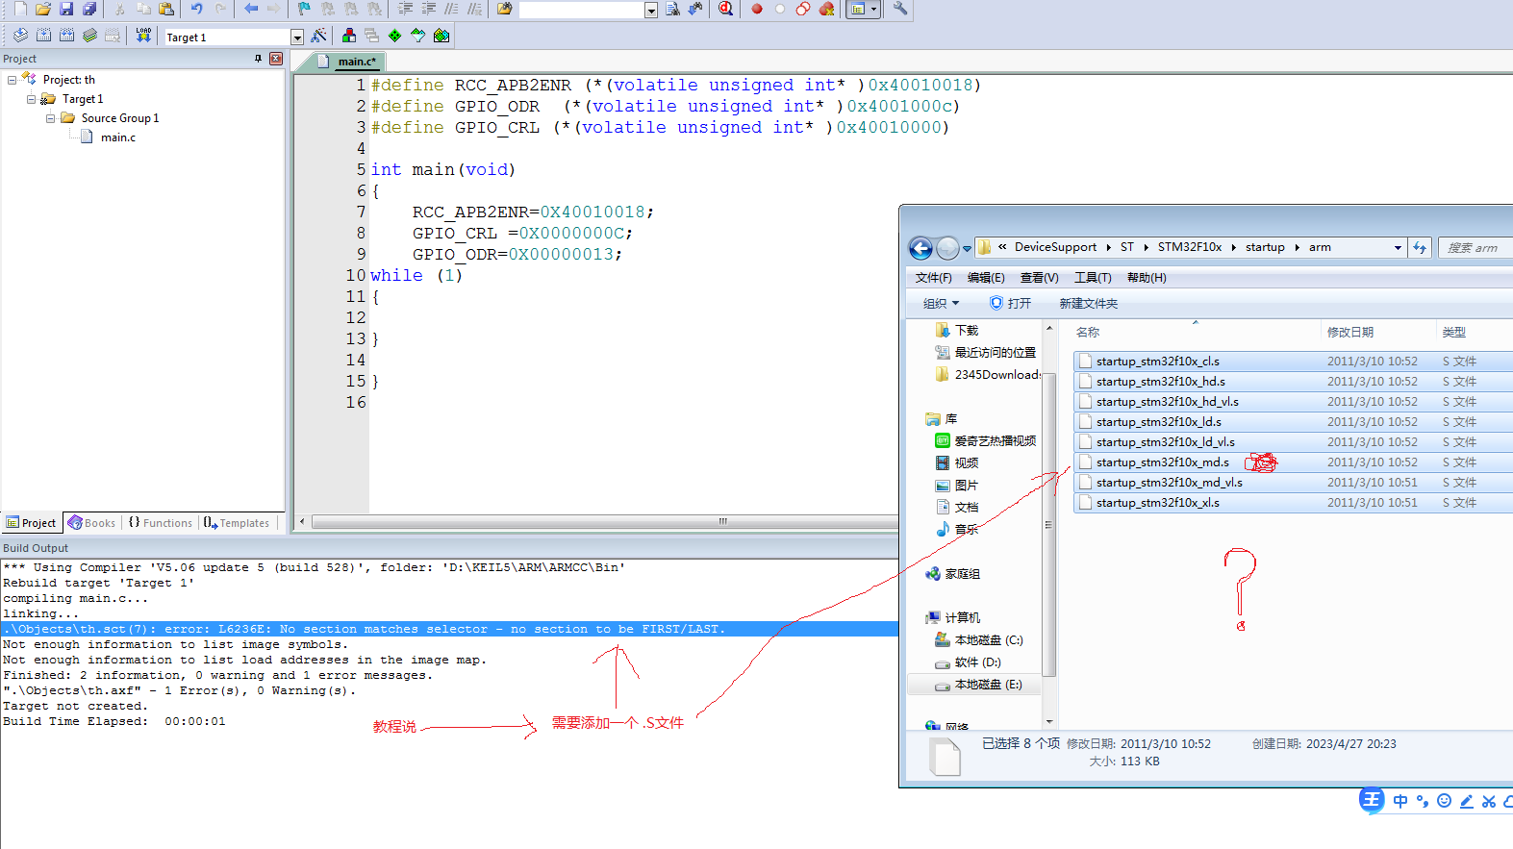This screenshot has width=1513, height=849.
Task: Open Manage Project Items colored blocks icon
Action: [349, 36]
